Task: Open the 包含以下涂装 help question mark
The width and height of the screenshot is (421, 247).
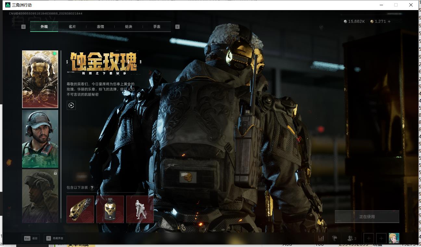Action: pyautogui.click(x=92, y=188)
